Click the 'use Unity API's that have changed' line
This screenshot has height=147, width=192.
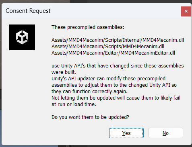[118, 66]
